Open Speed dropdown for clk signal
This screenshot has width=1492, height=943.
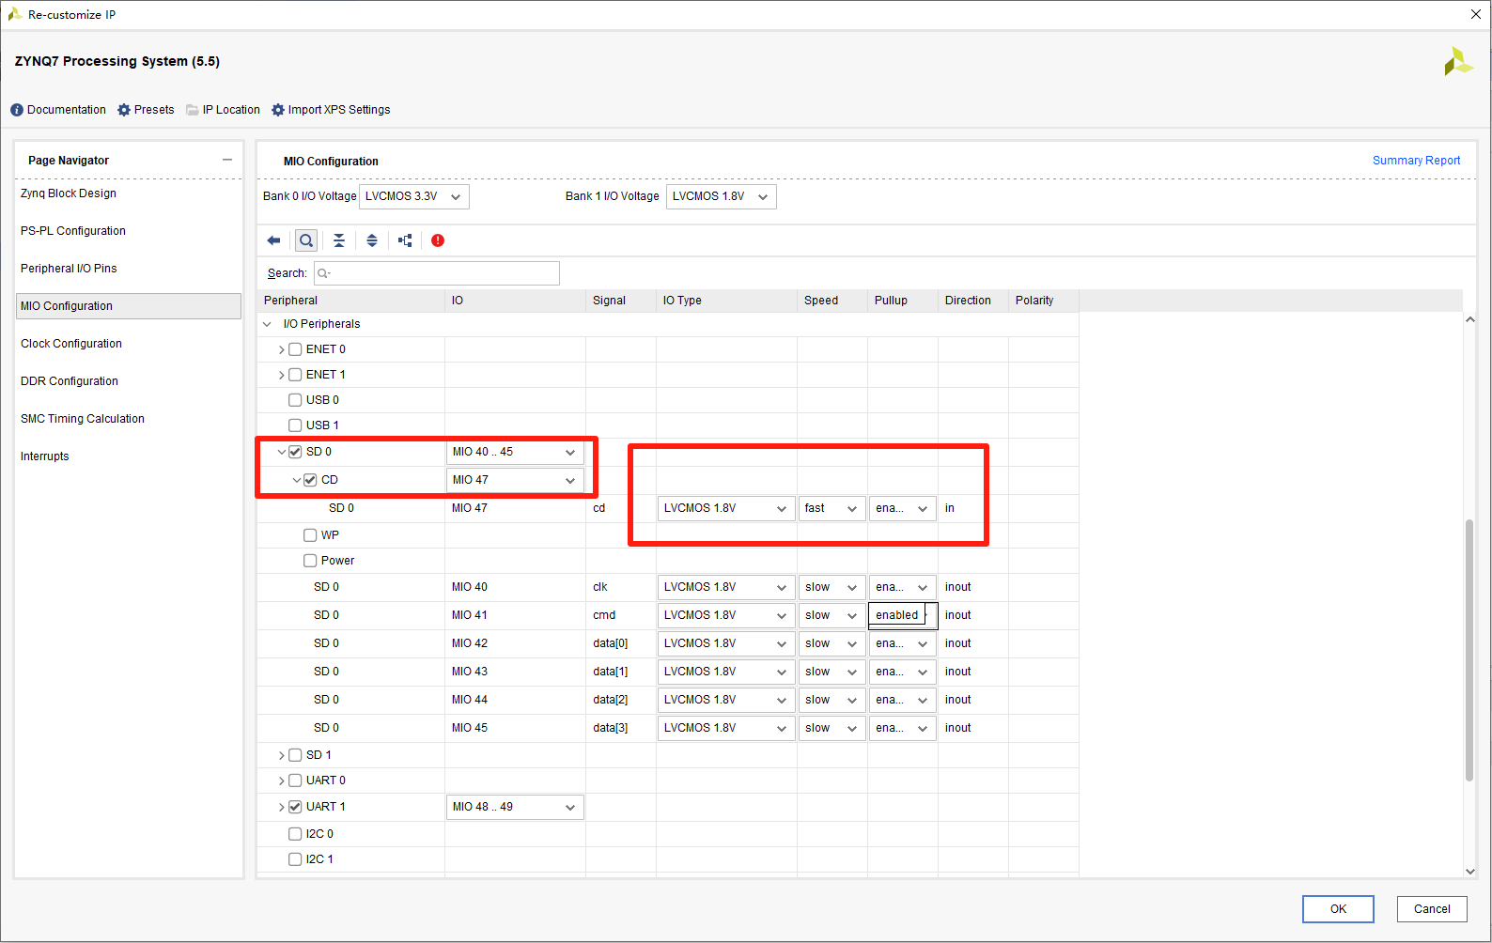pyautogui.click(x=831, y=587)
